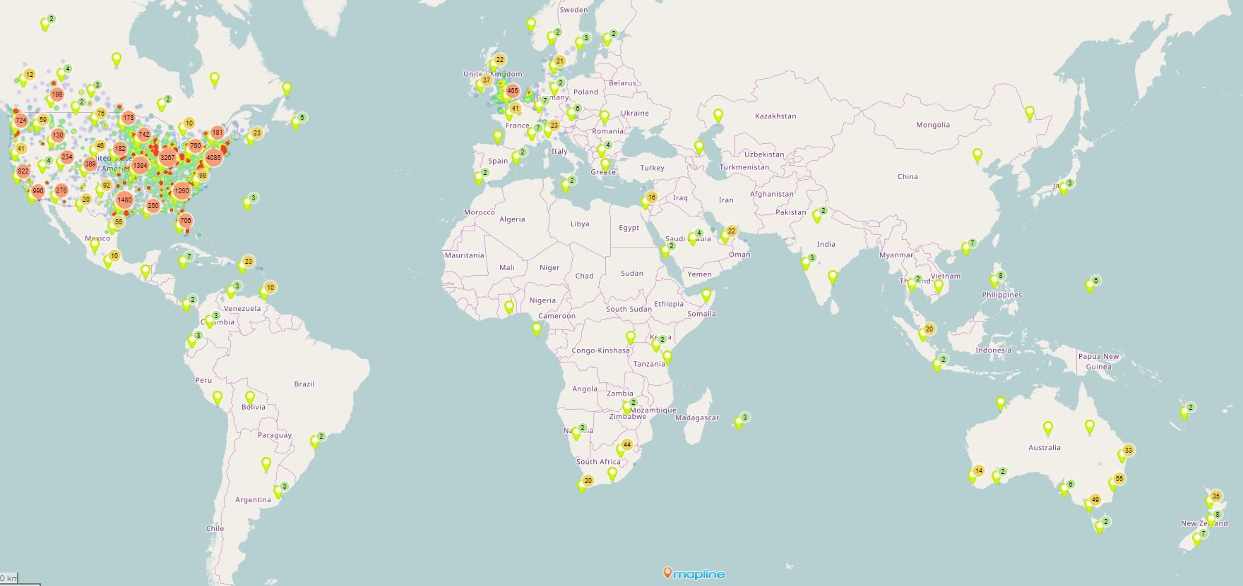
Task: Click the 14 cluster in western Australia
Action: coord(978,471)
